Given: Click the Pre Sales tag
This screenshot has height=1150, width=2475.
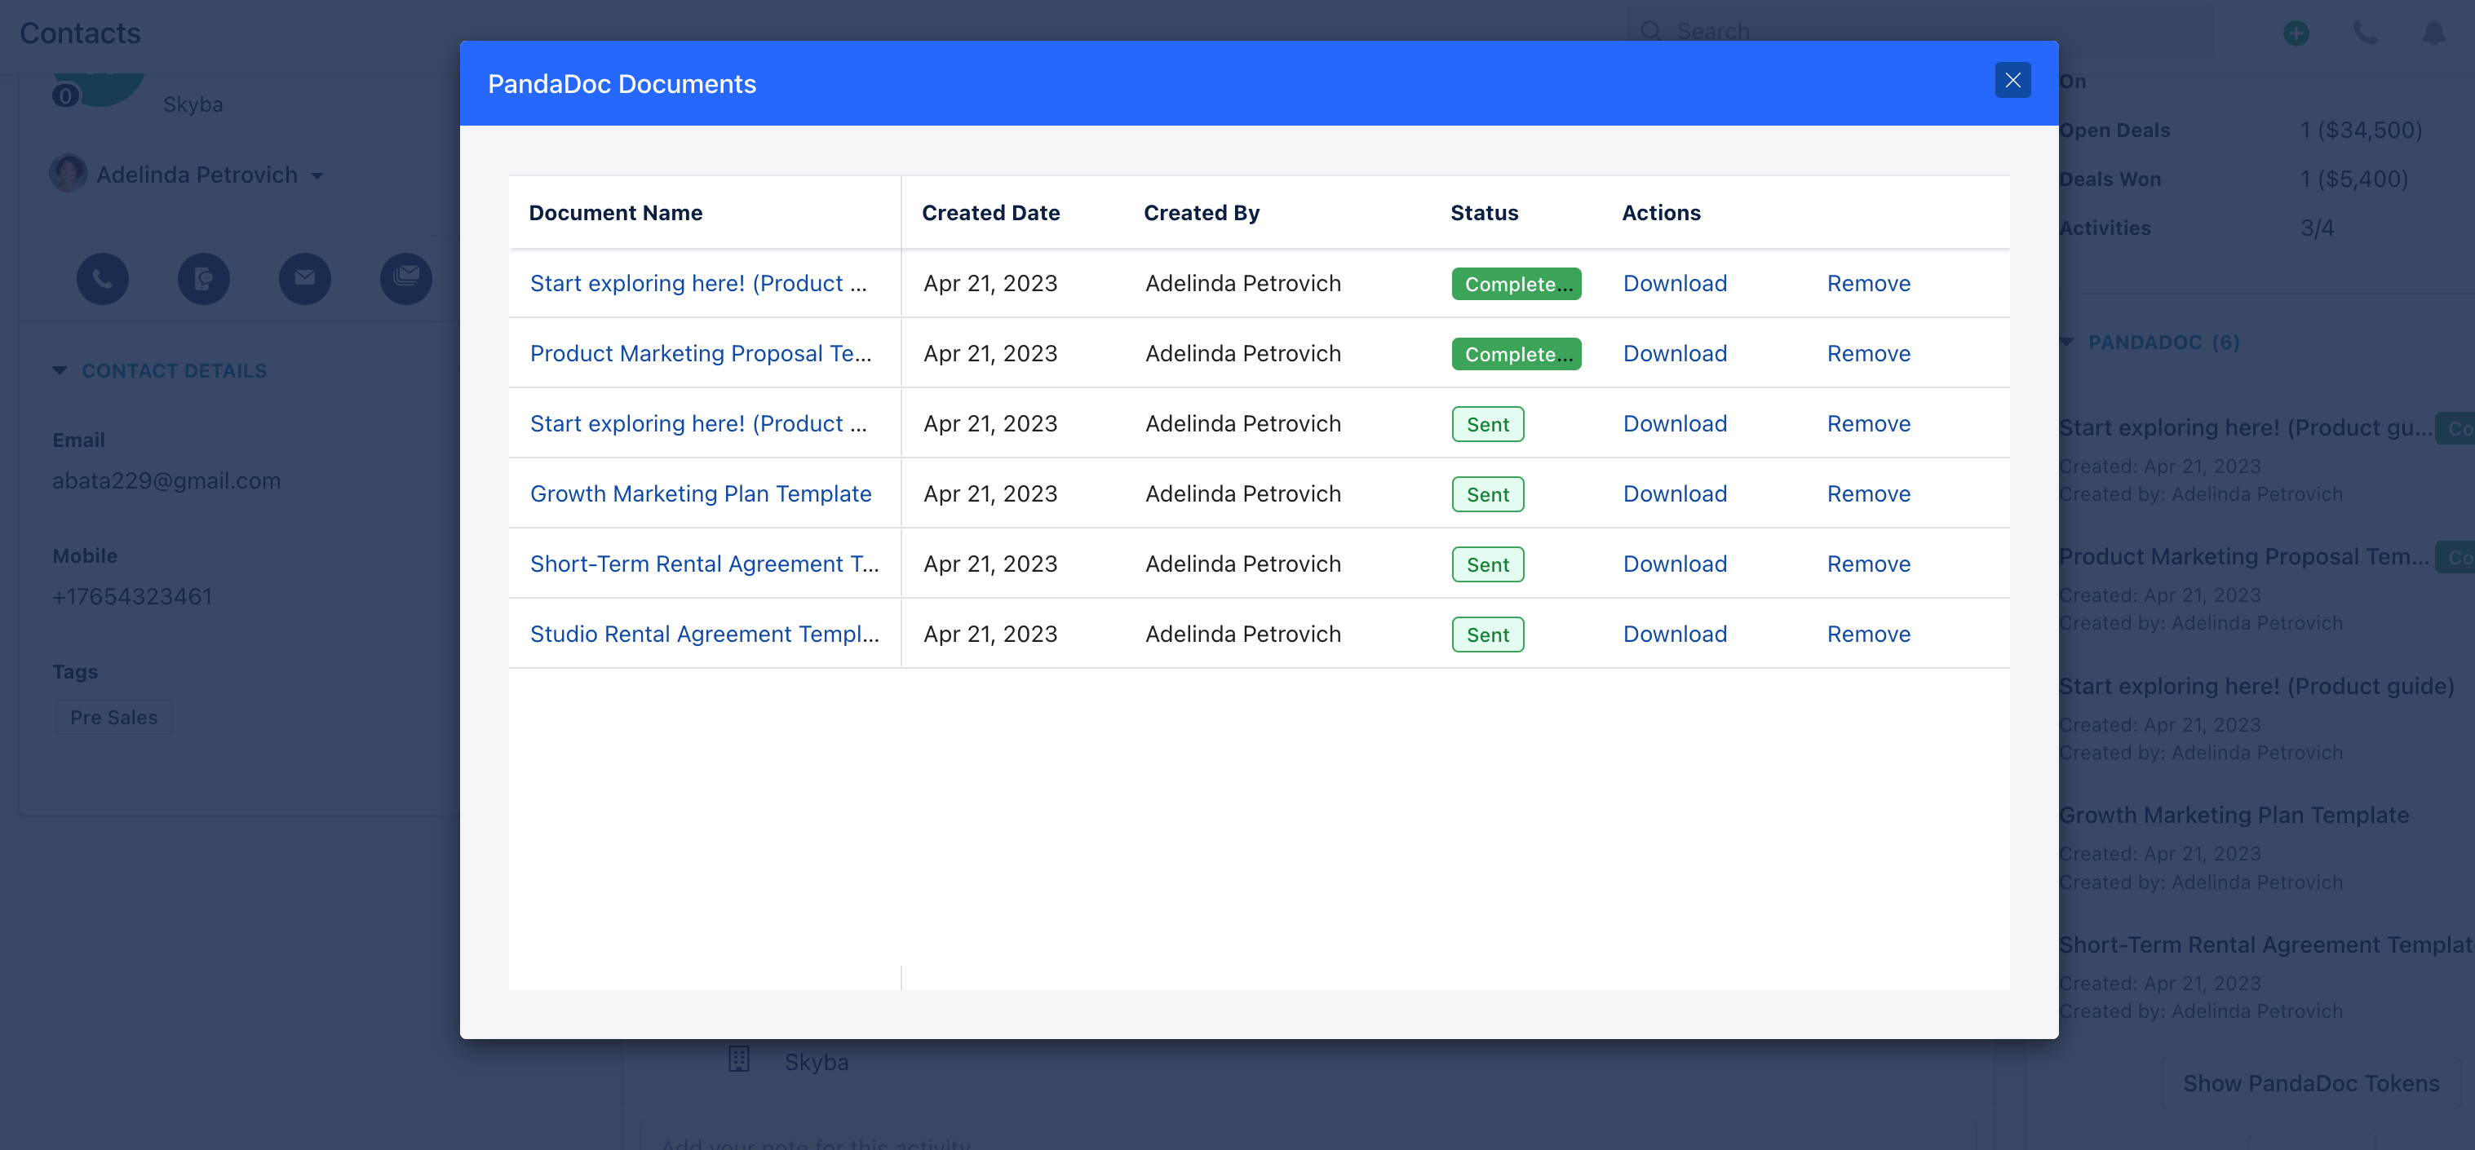Looking at the screenshot, I should (x=113, y=718).
